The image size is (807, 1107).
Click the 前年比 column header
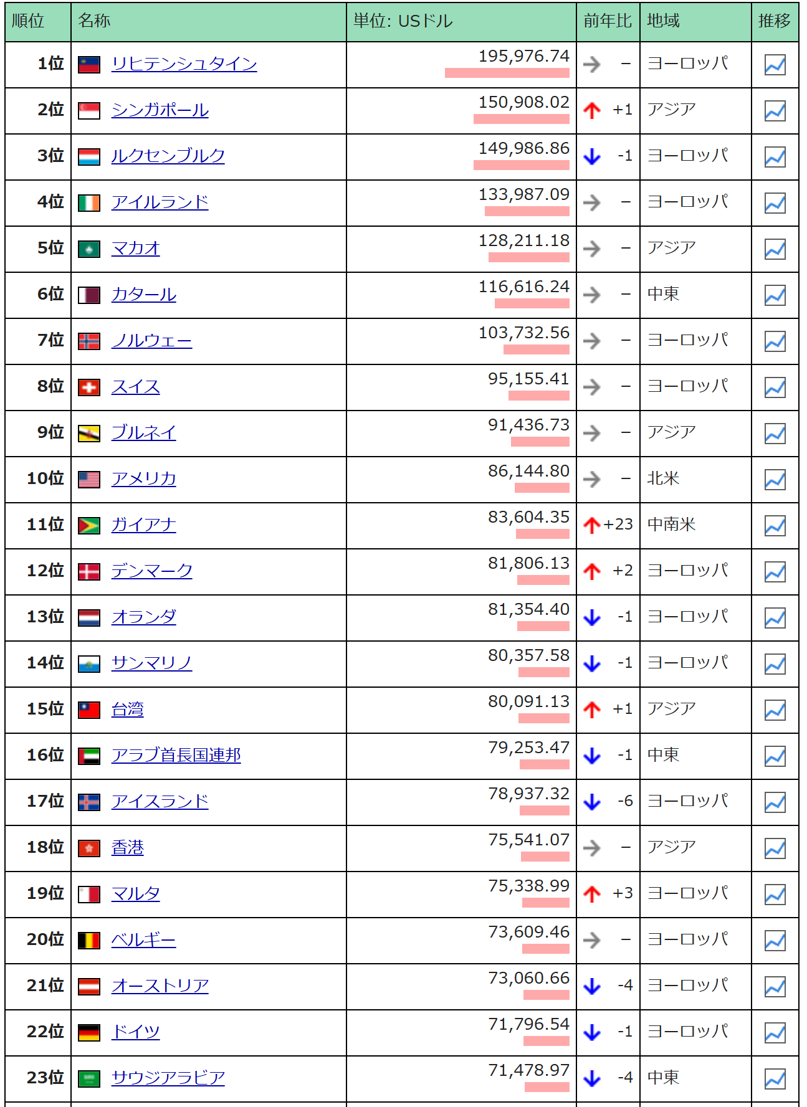(607, 21)
